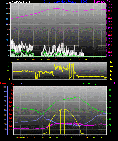Image resolution: width=118 pixels, height=141 pixels.
Task: Click the compass letter E beside direction chart
Action: pos(111,75)
